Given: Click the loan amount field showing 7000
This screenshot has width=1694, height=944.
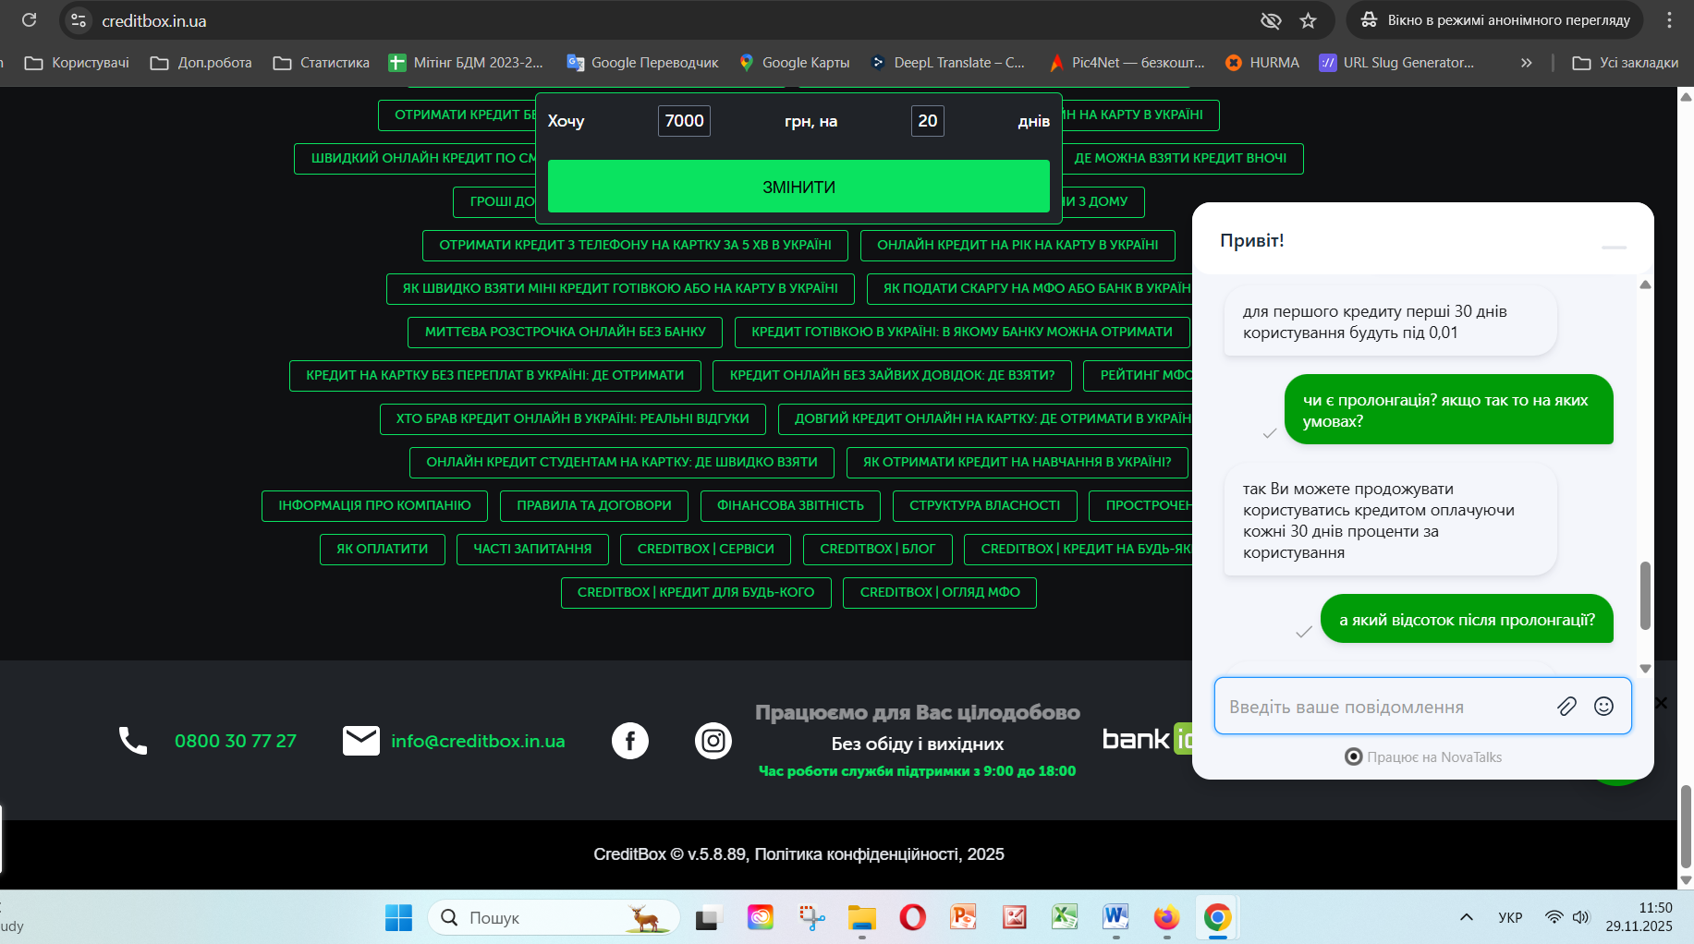Looking at the screenshot, I should 684,121.
